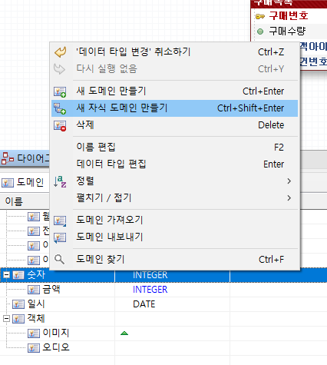Click the 금액 domain icon
The width and height of the screenshot is (327, 365).
(x=34, y=290)
